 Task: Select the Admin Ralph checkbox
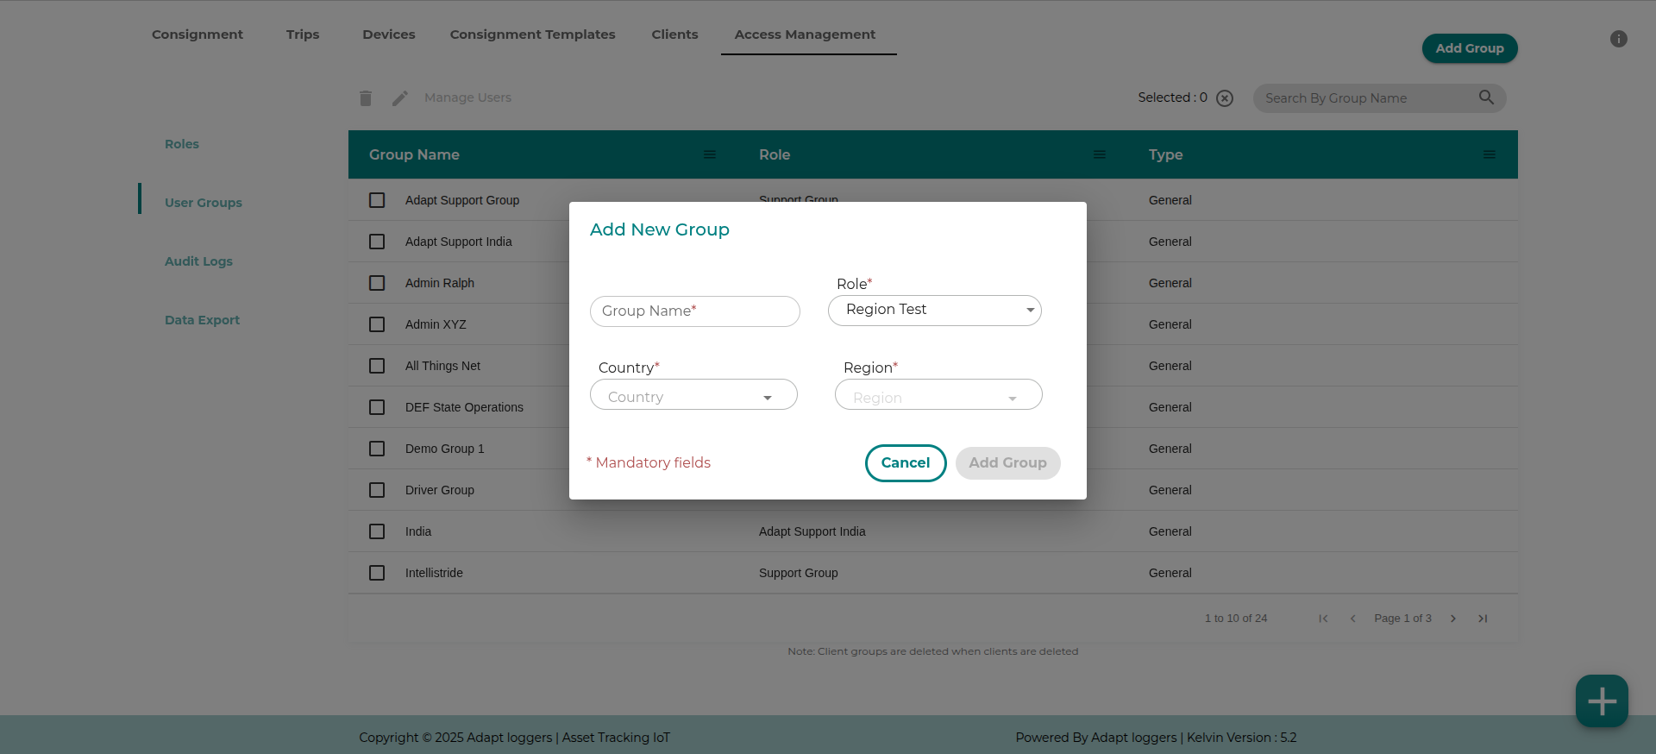pyautogui.click(x=377, y=283)
